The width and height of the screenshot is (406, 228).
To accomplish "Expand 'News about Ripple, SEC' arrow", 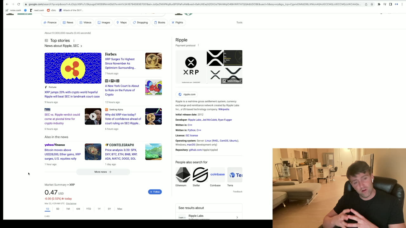I will [81, 46].
